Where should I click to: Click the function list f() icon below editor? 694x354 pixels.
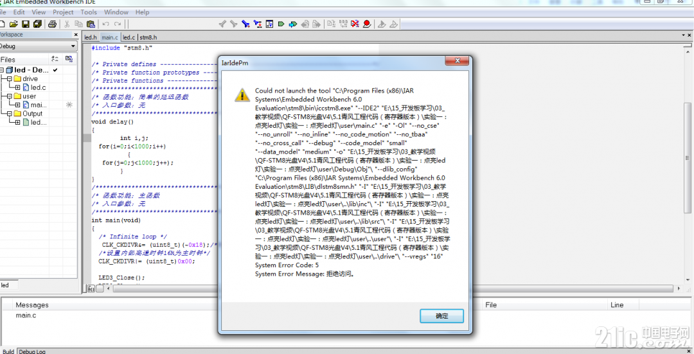pos(91,288)
